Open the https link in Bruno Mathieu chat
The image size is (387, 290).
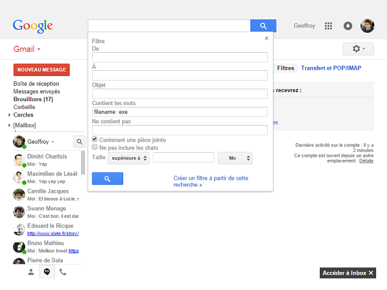[74, 251]
